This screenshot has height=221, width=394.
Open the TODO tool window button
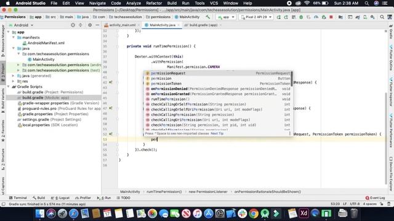pyautogui.click(x=123, y=198)
